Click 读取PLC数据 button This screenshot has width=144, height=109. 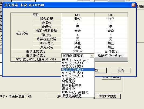pyautogui.click(x=108, y=96)
